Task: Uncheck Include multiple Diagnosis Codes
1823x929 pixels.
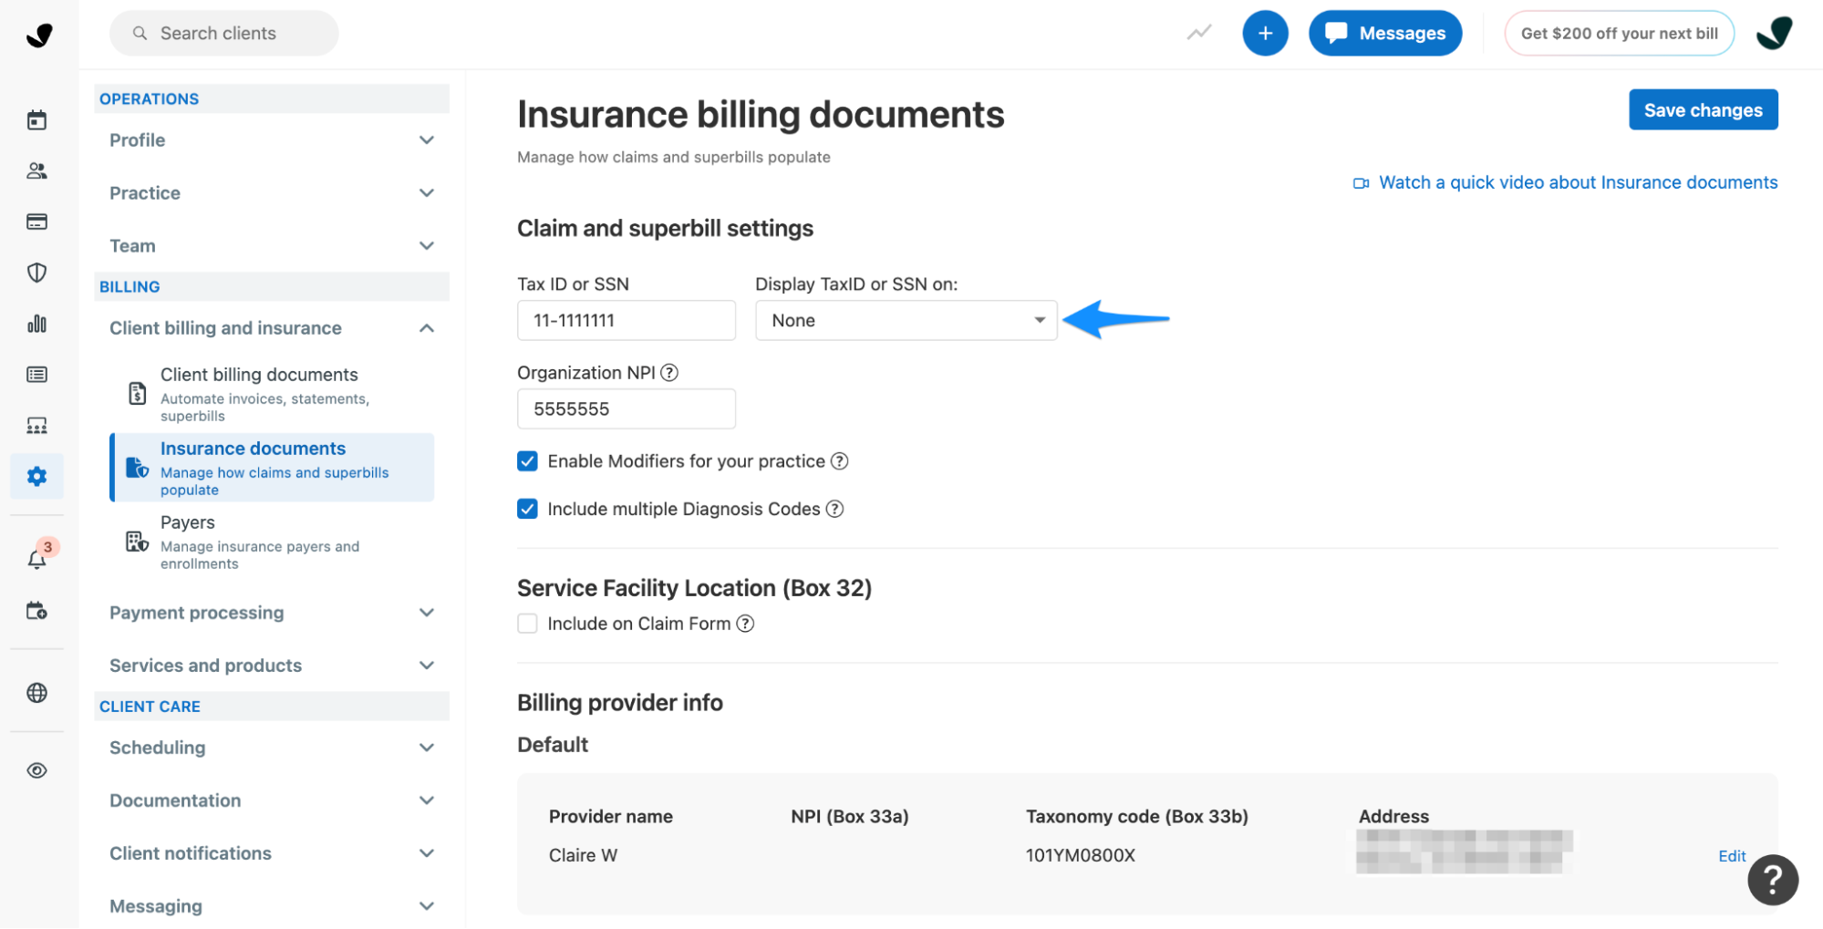Action: [x=527, y=509]
